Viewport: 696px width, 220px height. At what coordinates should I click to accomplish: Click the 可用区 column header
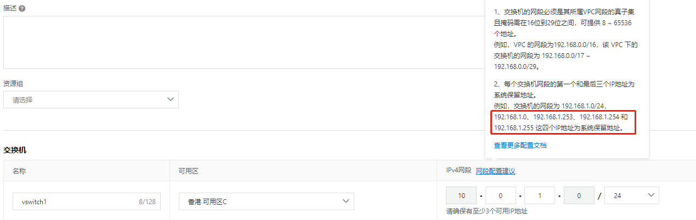(188, 171)
